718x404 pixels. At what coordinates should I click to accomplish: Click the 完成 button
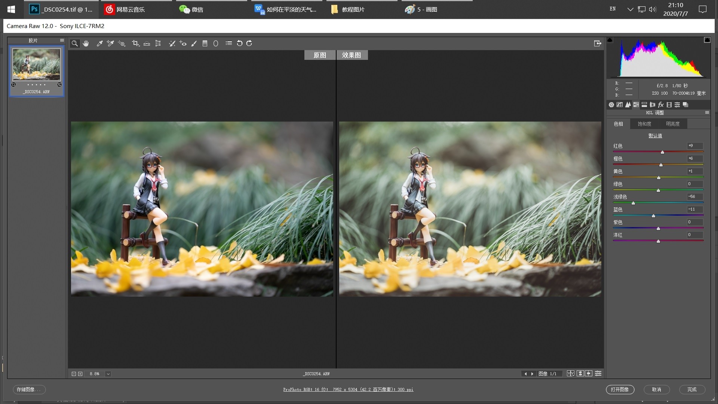point(692,389)
